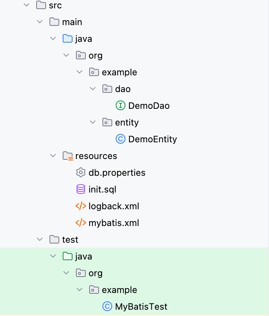Screen dimensions: 269x316
Task: Open the mybatis.xml file
Action: (x=114, y=223)
